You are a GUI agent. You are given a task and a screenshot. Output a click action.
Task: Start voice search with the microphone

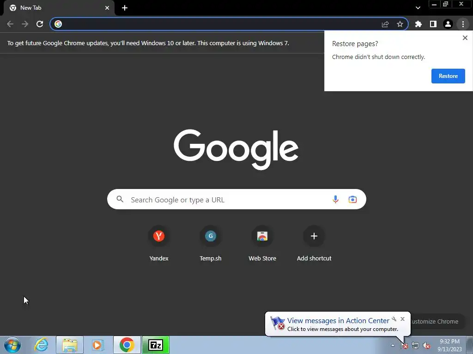(335, 199)
